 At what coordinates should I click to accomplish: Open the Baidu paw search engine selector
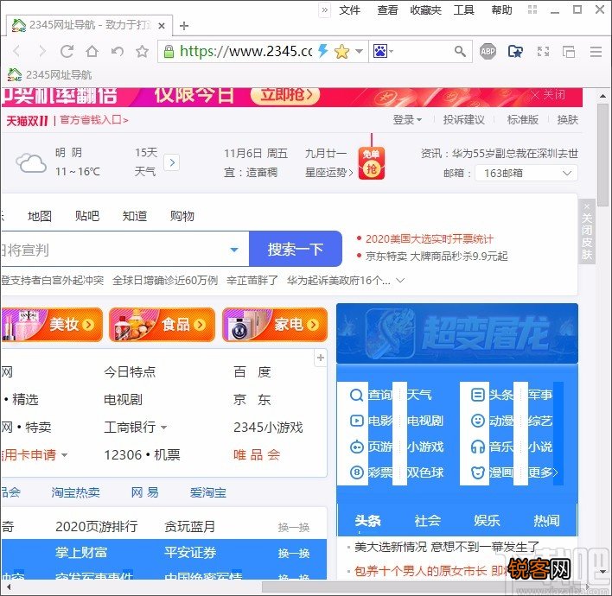tap(383, 51)
